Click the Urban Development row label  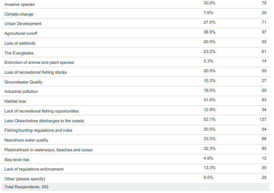tap(23, 24)
